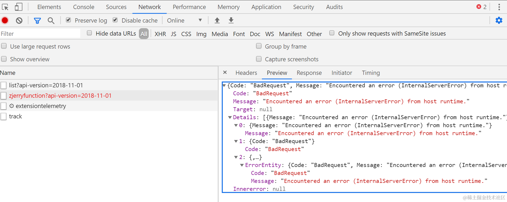
Task: Filter requests by Doc type
Action: click(255, 34)
